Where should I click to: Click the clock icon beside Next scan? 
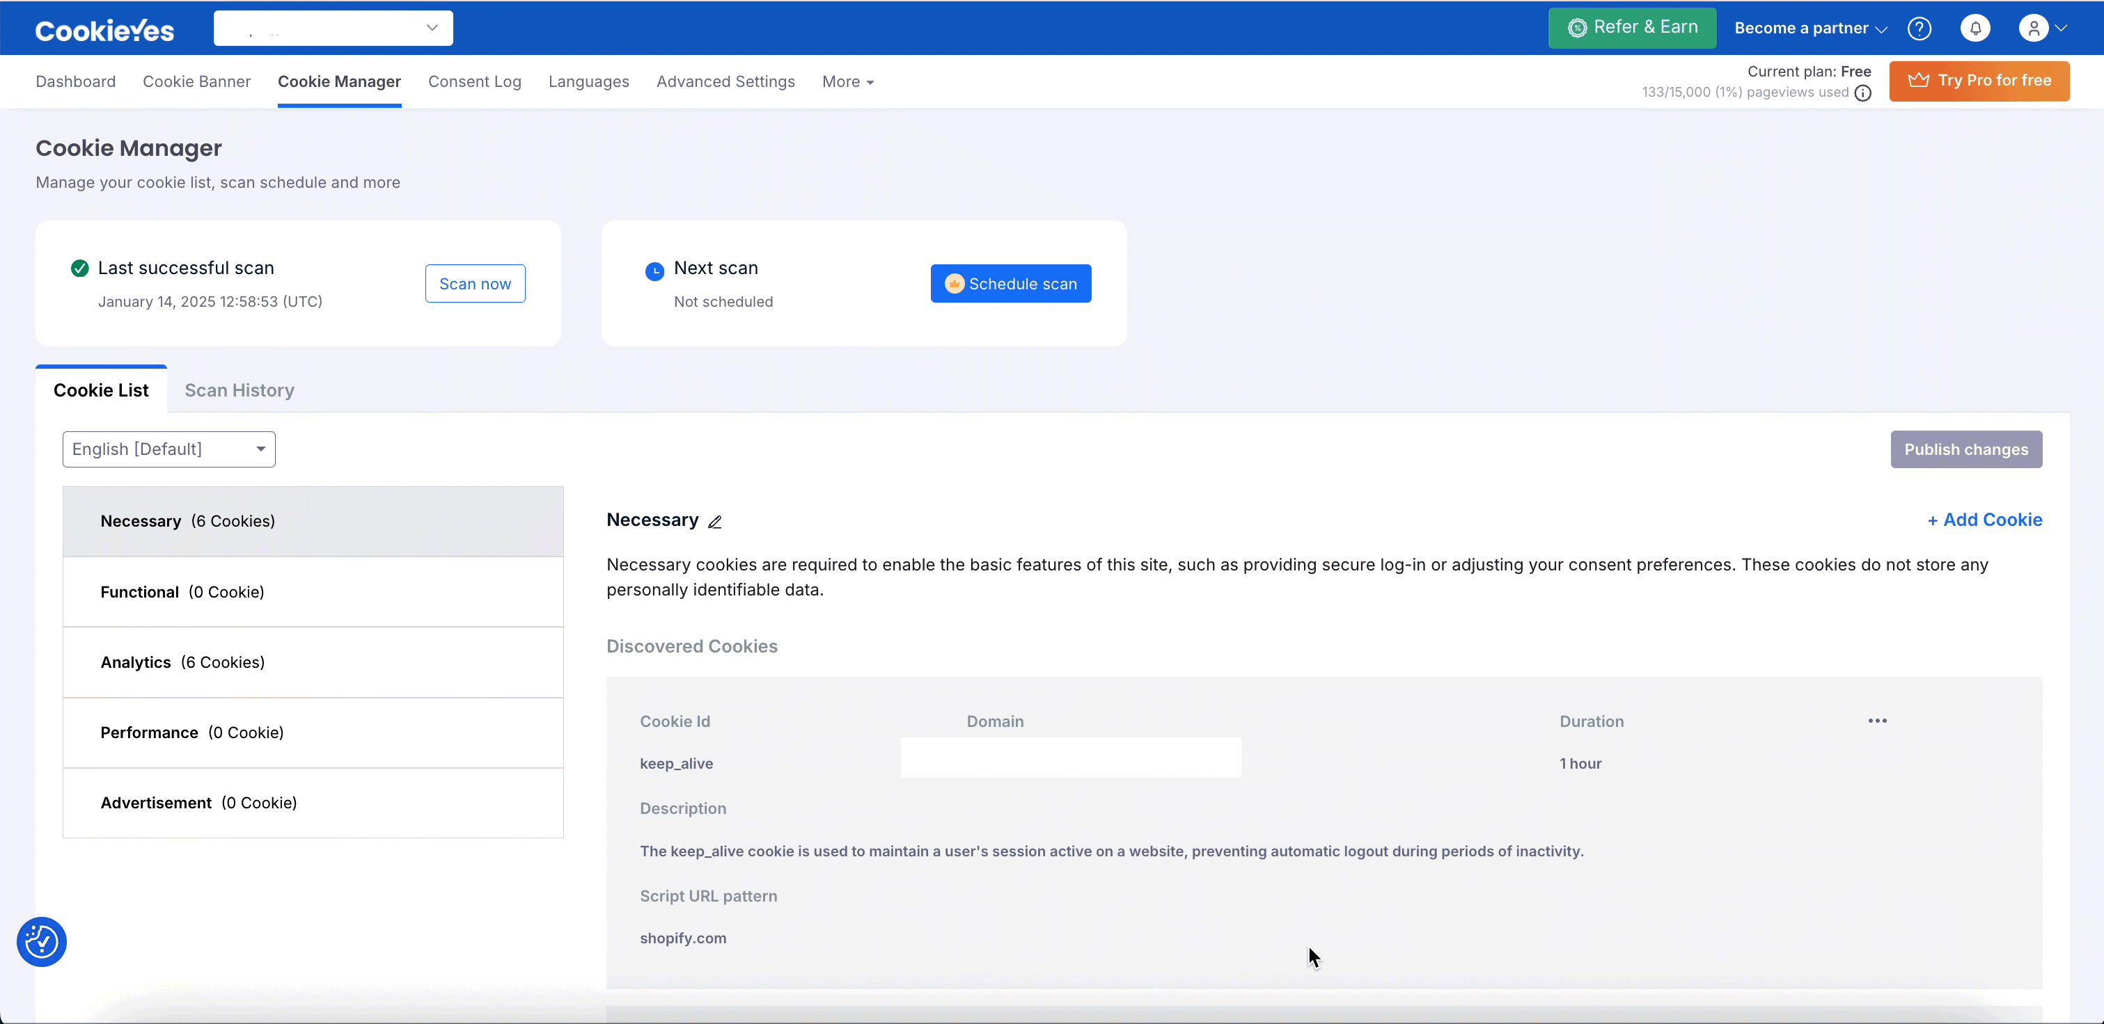pyautogui.click(x=655, y=271)
